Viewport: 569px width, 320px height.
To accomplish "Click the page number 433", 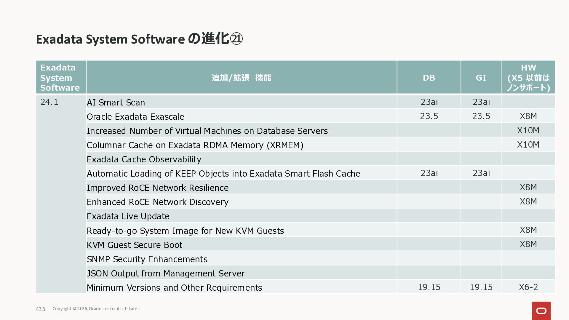I will [40, 309].
